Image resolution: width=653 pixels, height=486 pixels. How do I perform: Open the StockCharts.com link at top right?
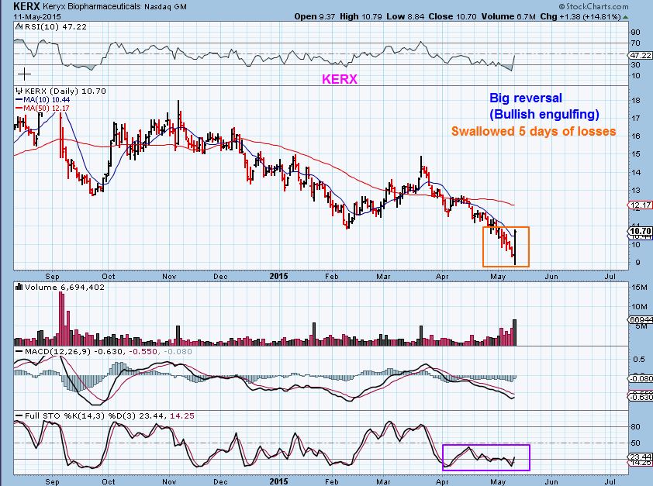click(x=593, y=6)
